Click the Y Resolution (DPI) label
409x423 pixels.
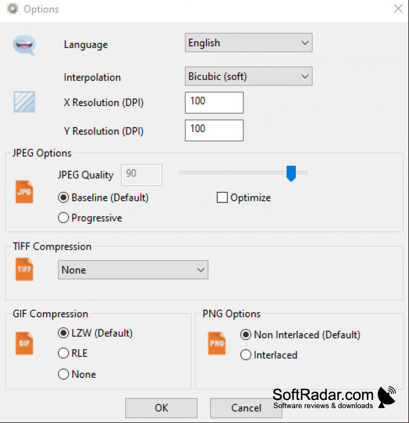(104, 131)
